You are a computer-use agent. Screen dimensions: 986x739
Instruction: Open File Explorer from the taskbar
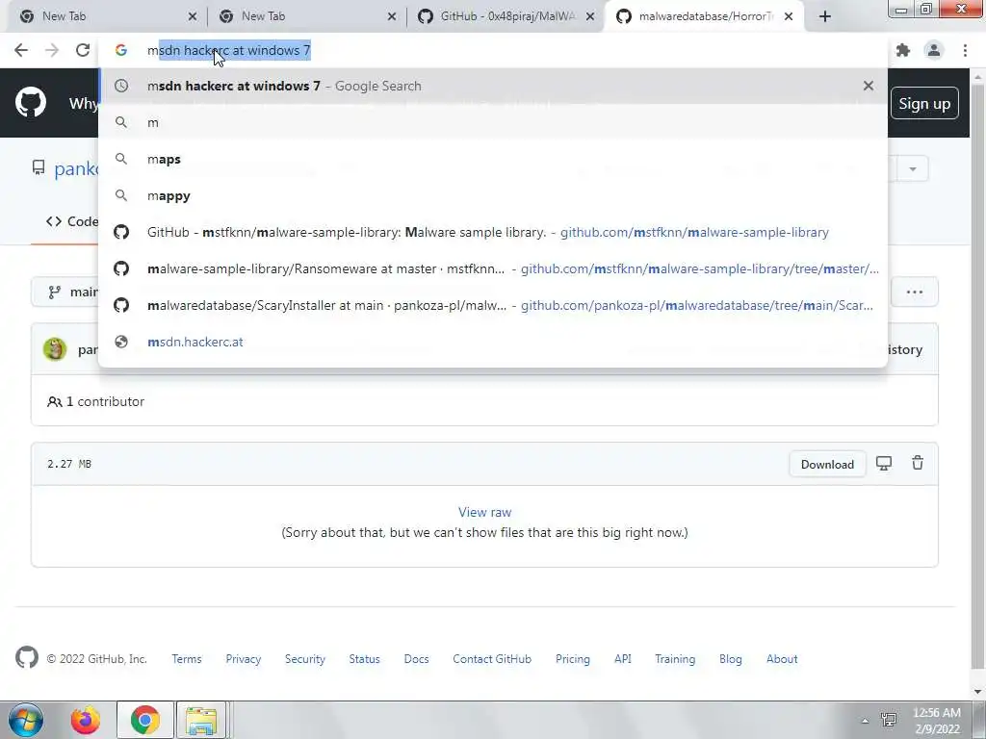tap(200, 720)
